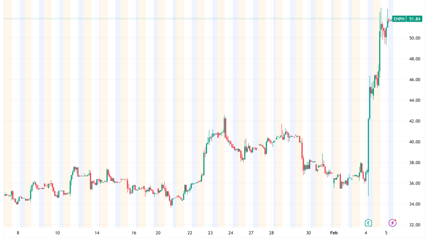Select the 42.00 price level label
The height and width of the screenshot is (244, 429).
click(415, 121)
